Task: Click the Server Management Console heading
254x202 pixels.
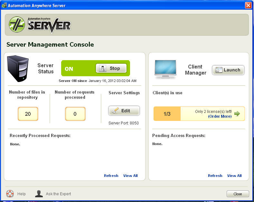Action: [x=50, y=44]
